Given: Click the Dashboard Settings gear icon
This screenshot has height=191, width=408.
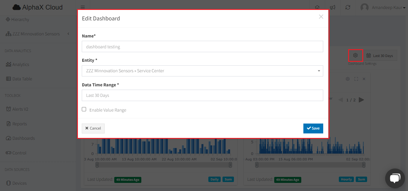Looking at the screenshot, I should pyautogui.click(x=355, y=55).
